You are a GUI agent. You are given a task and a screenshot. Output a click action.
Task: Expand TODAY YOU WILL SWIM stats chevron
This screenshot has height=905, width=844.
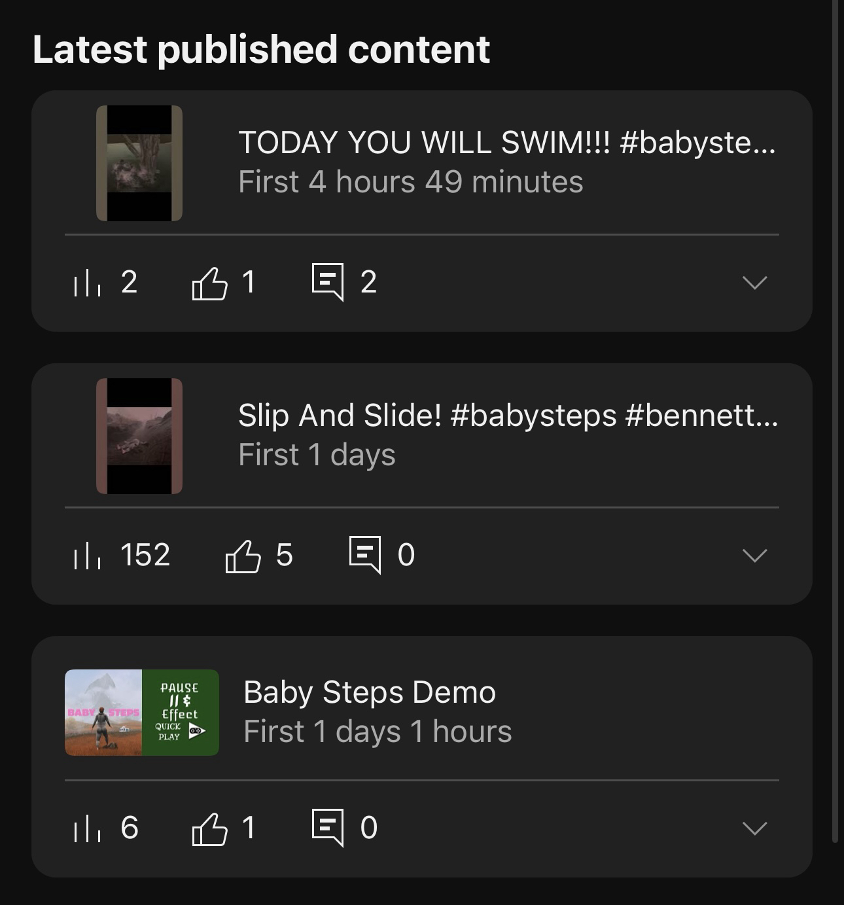[x=754, y=283]
